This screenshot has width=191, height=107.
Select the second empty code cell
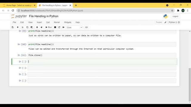102,68
